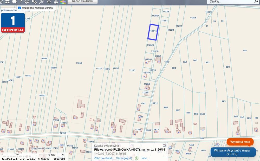Click highlighted parcel 1120/15 on map

click(x=153, y=32)
